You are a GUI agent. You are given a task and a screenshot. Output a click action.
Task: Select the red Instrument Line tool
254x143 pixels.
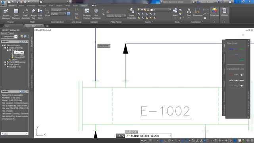point(231,75)
